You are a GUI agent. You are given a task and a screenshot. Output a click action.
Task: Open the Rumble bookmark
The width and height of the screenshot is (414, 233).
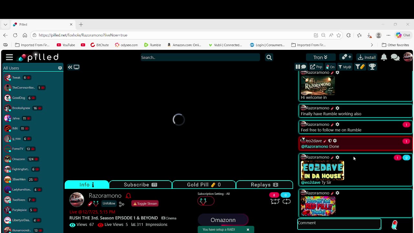(152, 45)
